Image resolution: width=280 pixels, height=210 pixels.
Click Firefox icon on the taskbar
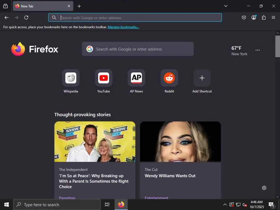tap(121, 205)
